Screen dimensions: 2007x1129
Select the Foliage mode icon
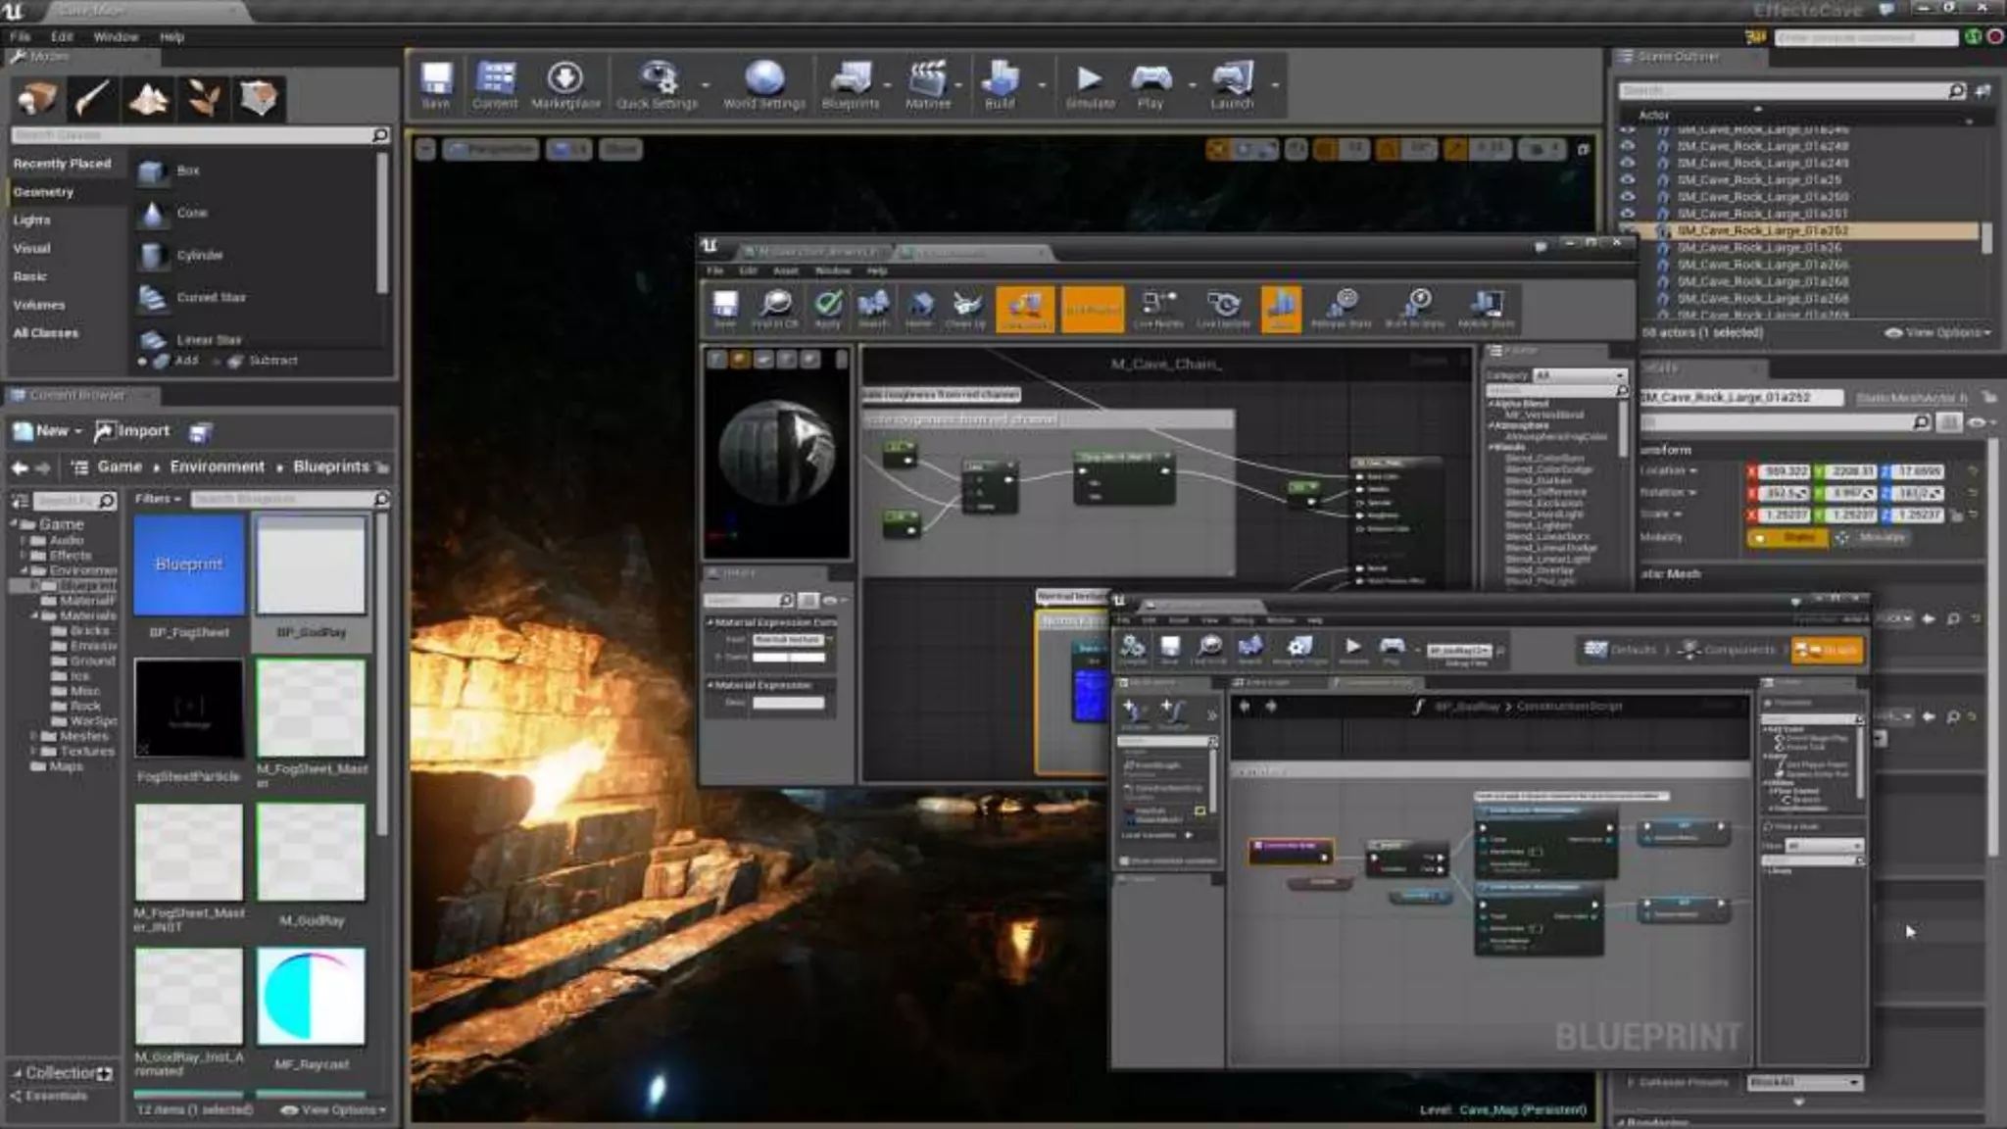click(x=204, y=98)
